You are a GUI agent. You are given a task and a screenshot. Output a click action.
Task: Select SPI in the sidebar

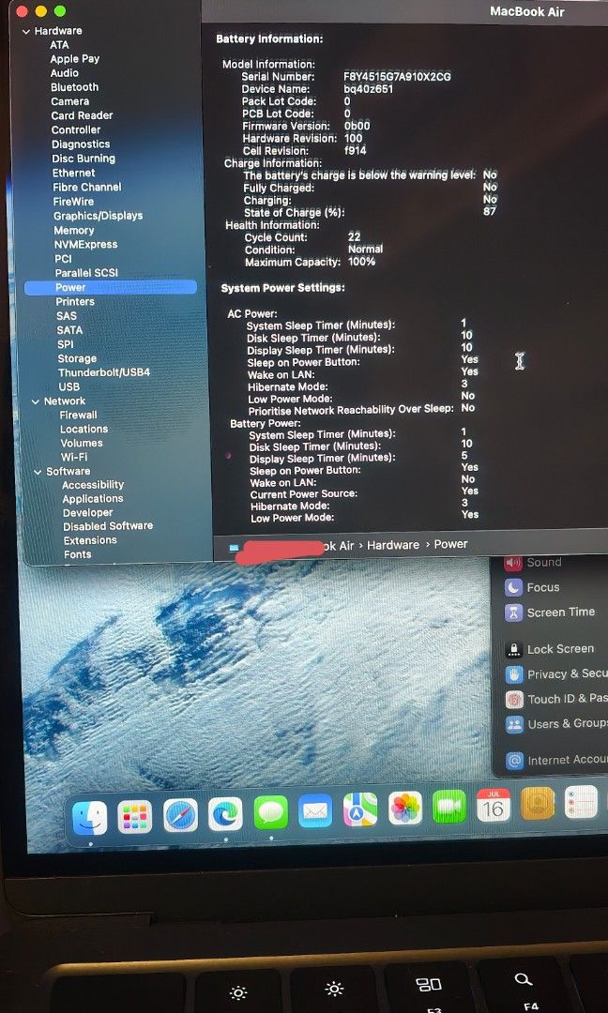66,344
